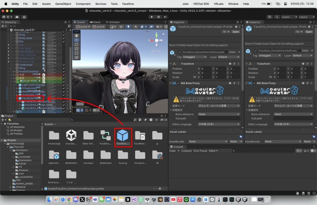Toggle scene lighting bulb icon
The height and width of the screenshot is (205, 317).
point(128,27)
